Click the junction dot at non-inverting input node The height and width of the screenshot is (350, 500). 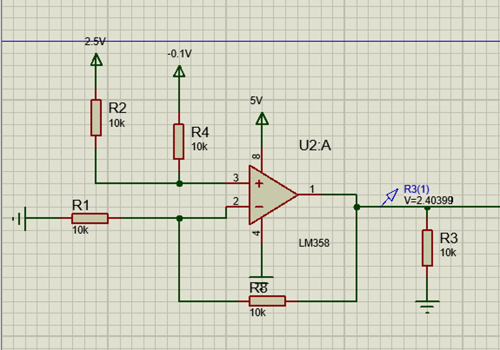pyautogui.click(x=180, y=184)
